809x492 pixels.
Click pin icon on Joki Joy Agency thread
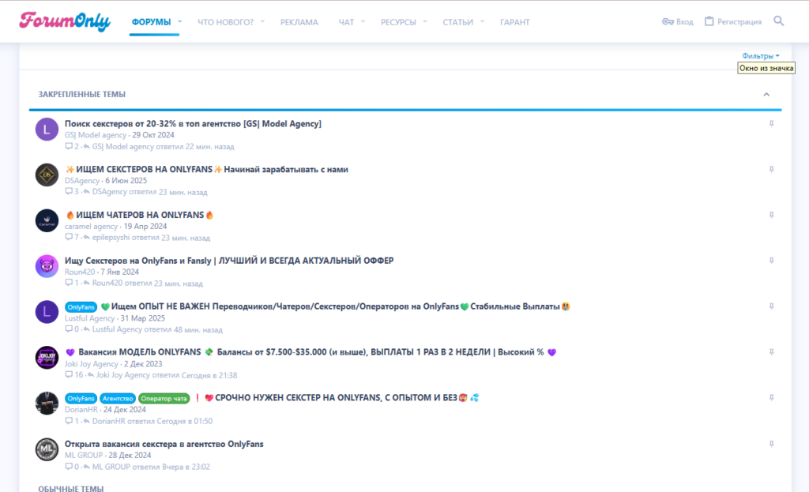coord(771,351)
